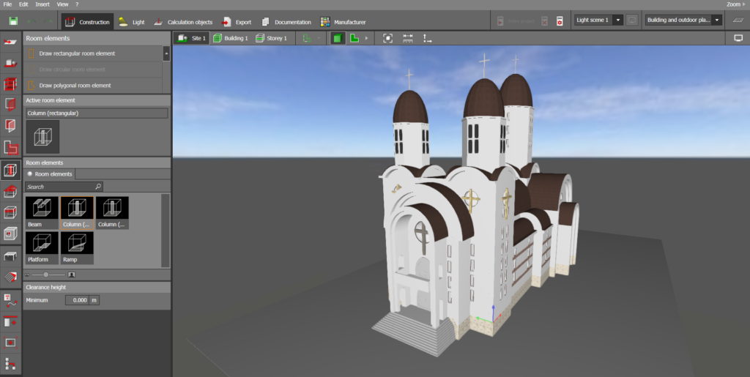Open the Manufacturer catalog icon

point(325,22)
